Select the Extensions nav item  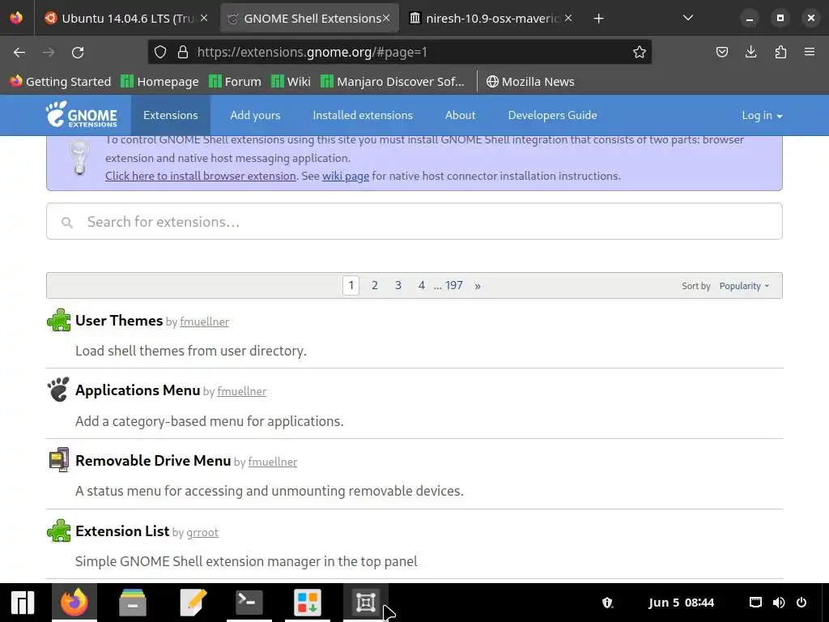[170, 115]
